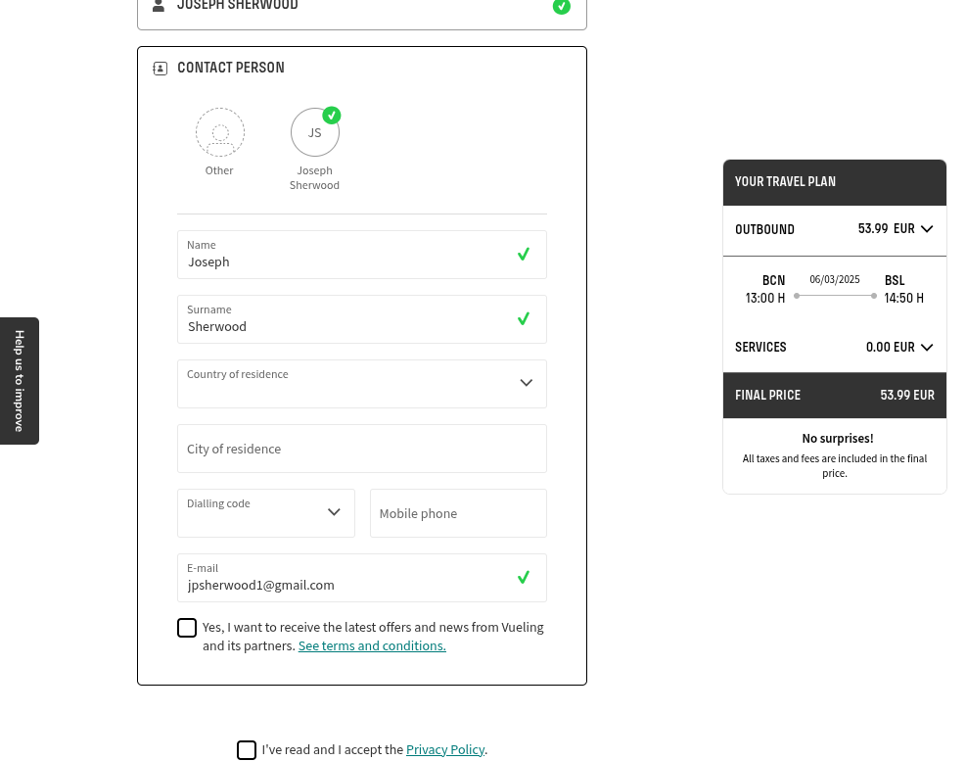Click the Contact Person card icon

click(x=161, y=68)
